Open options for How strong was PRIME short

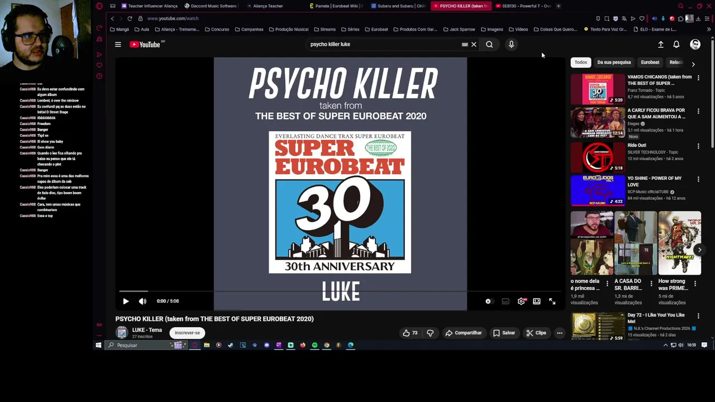695,284
